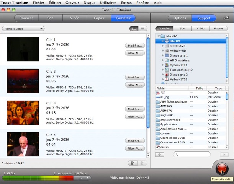Click the divers folder icon
The image size is (234, 184).
158,147
